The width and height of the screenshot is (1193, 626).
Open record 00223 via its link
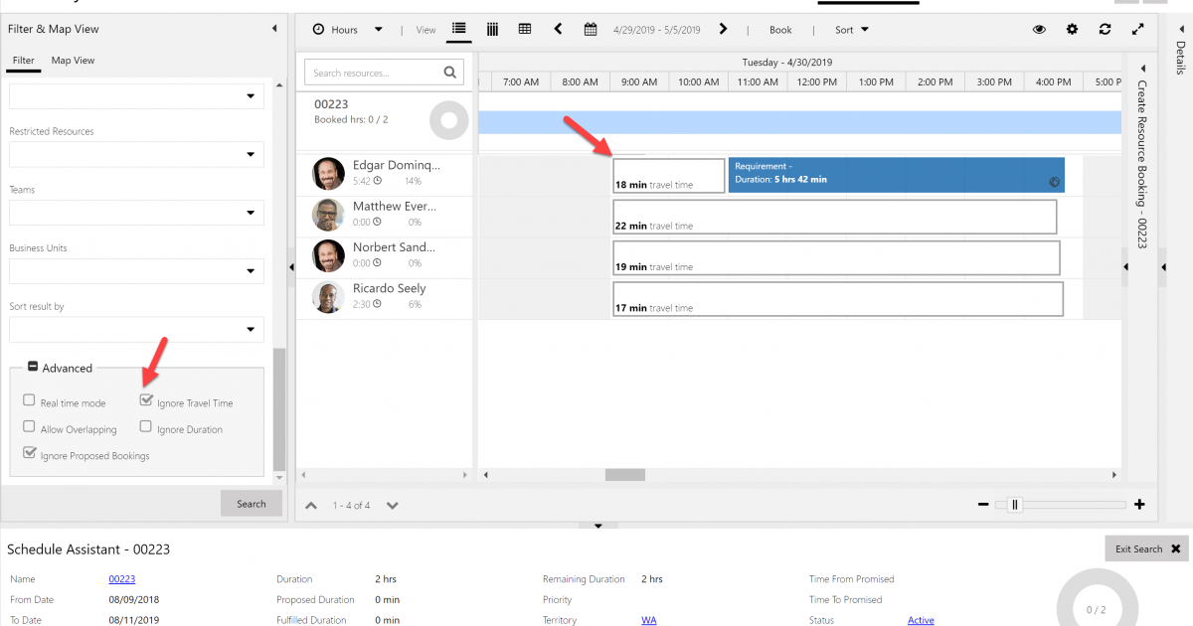(x=121, y=578)
